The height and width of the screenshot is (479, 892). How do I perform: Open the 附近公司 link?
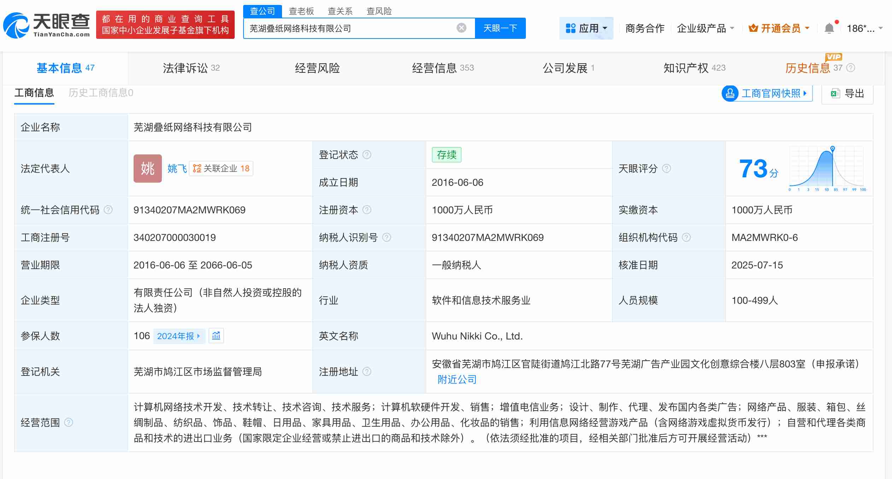(456, 379)
